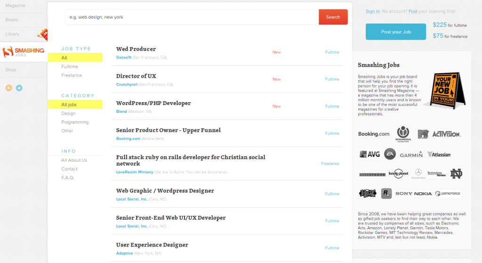Viewport: 482px width, 263px height.
Task: Filter job type by Fulltime
Action: [x=70, y=67]
